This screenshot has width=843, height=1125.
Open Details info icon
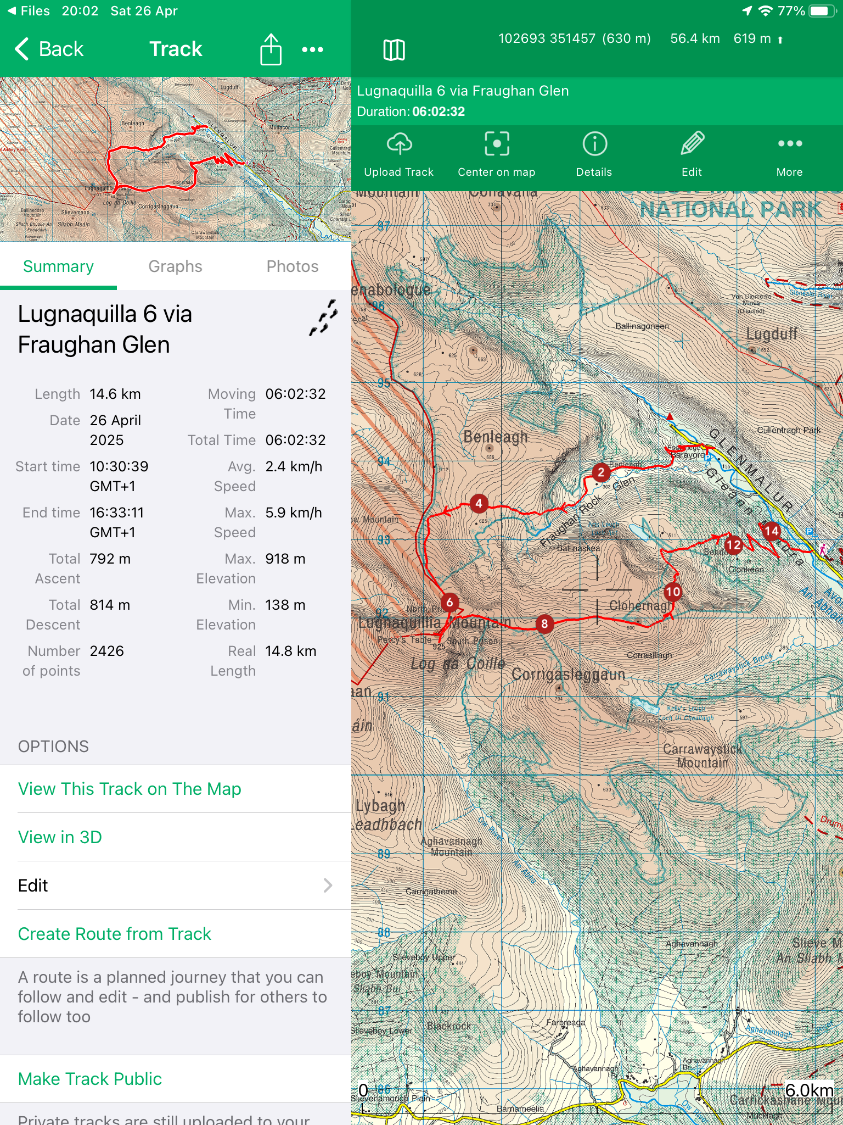coord(594,144)
